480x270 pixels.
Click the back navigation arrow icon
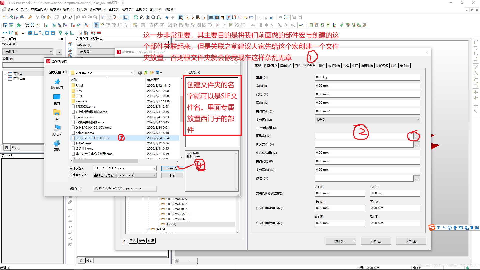pos(167,17)
